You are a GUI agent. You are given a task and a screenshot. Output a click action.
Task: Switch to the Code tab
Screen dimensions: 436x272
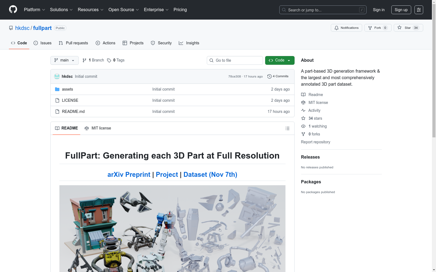19,43
